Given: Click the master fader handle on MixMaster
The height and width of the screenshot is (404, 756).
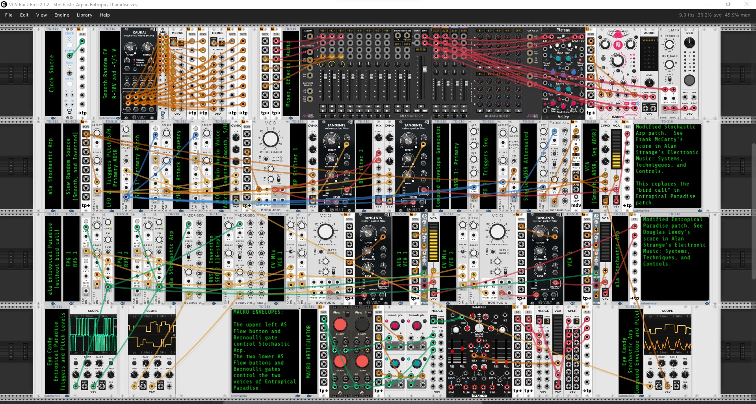Looking at the screenshot, I should (x=424, y=69).
